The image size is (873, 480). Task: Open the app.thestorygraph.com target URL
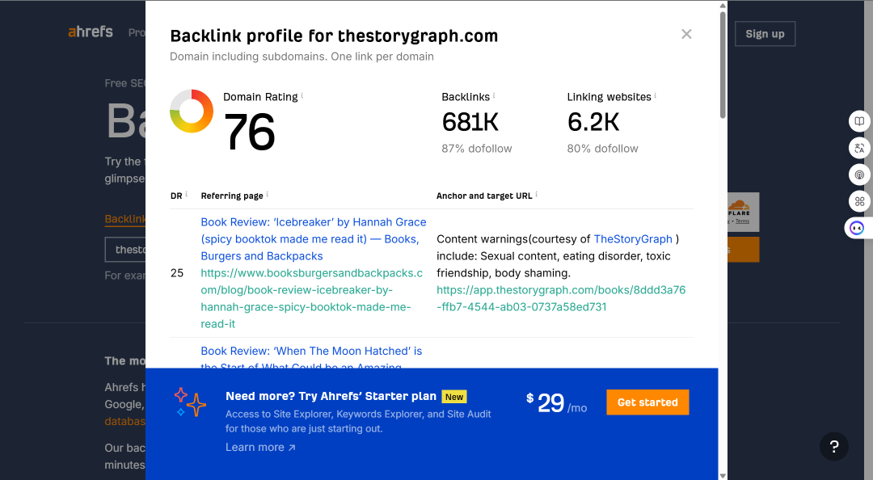coord(561,298)
